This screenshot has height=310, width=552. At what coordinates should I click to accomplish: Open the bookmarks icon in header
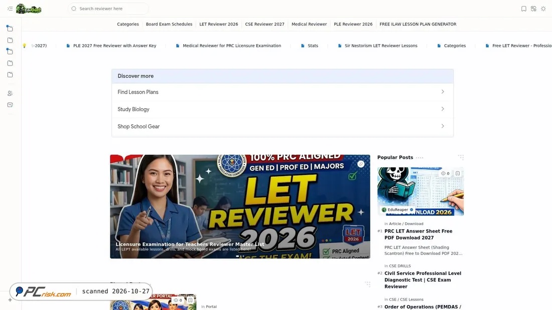pos(524,9)
